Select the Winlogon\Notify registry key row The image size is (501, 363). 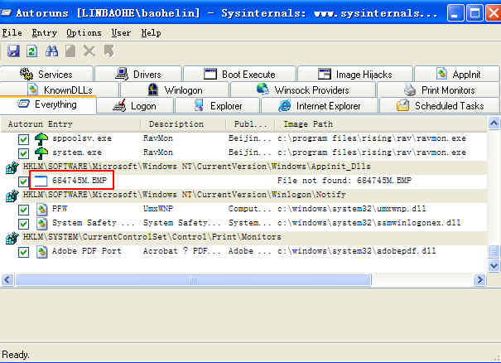[x=244, y=195]
